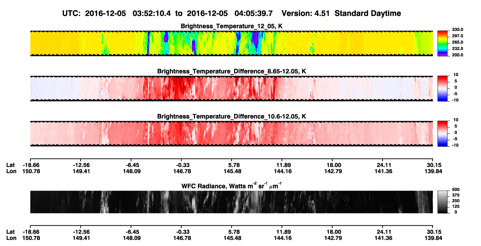Click the red-blue colorbar for the 8.65-12.05 difference
This screenshot has width=481, height=246.
pos(443,88)
